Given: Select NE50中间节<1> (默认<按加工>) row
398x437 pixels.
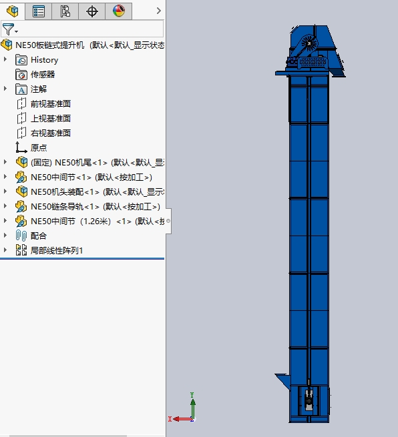Looking at the screenshot, I should [x=91, y=177].
